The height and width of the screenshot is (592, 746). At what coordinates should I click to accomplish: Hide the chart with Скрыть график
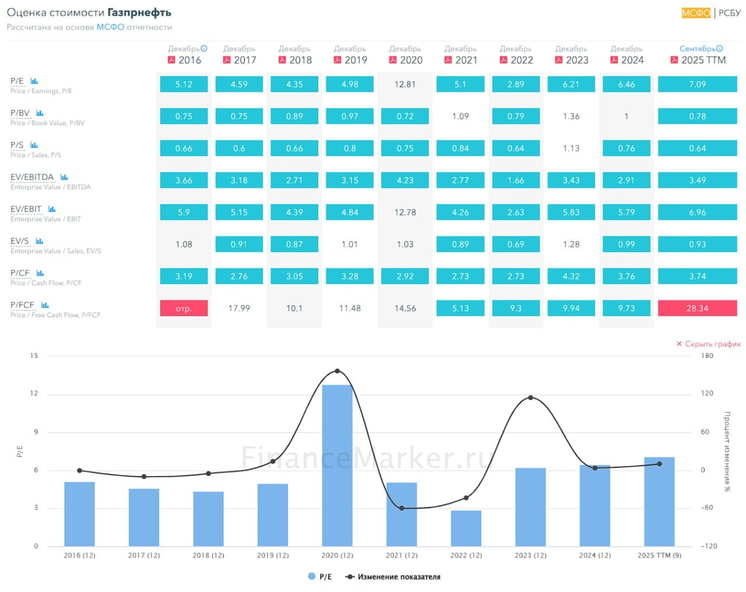708,344
